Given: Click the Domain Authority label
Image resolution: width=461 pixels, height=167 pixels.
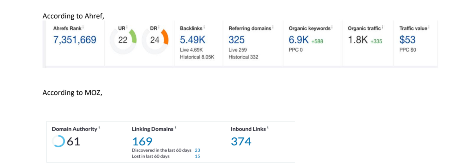Looking at the screenshot, I should pyautogui.click(x=74, y=129).
